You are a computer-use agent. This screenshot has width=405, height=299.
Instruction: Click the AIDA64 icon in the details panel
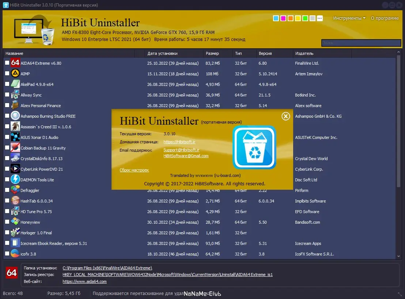[12, 273]
